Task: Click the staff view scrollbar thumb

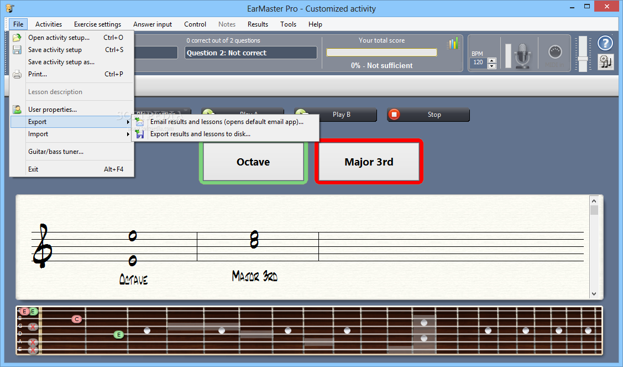Action: point(594,210)
